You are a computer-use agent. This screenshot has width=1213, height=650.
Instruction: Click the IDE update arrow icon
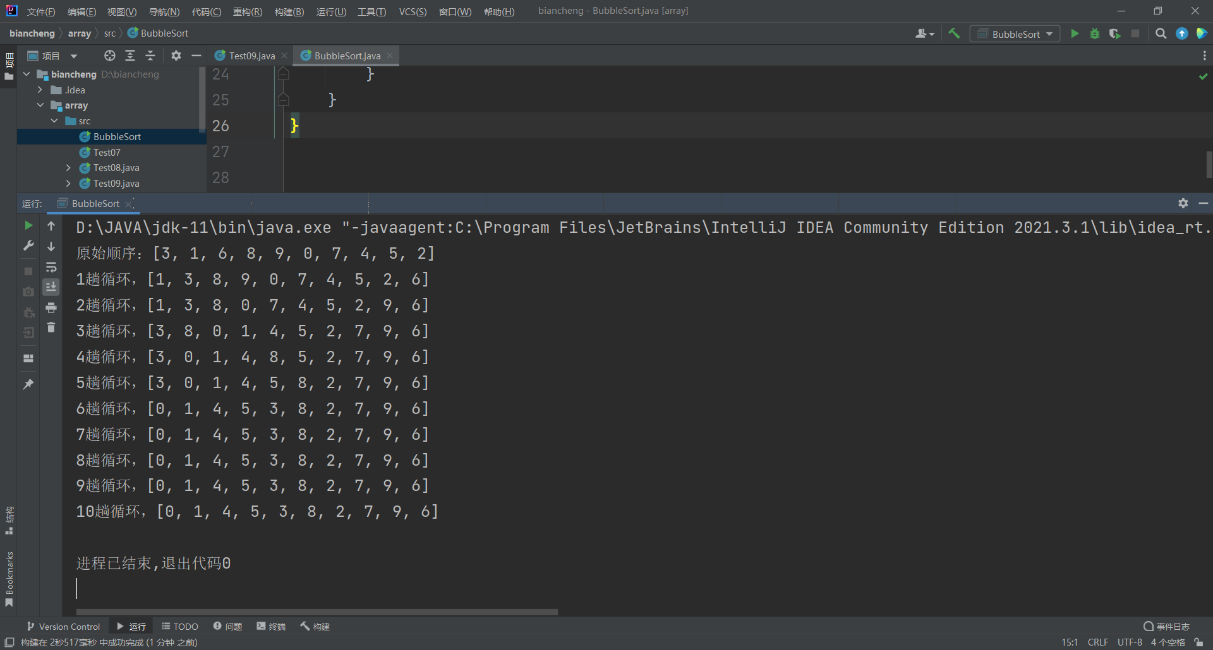1182,33
